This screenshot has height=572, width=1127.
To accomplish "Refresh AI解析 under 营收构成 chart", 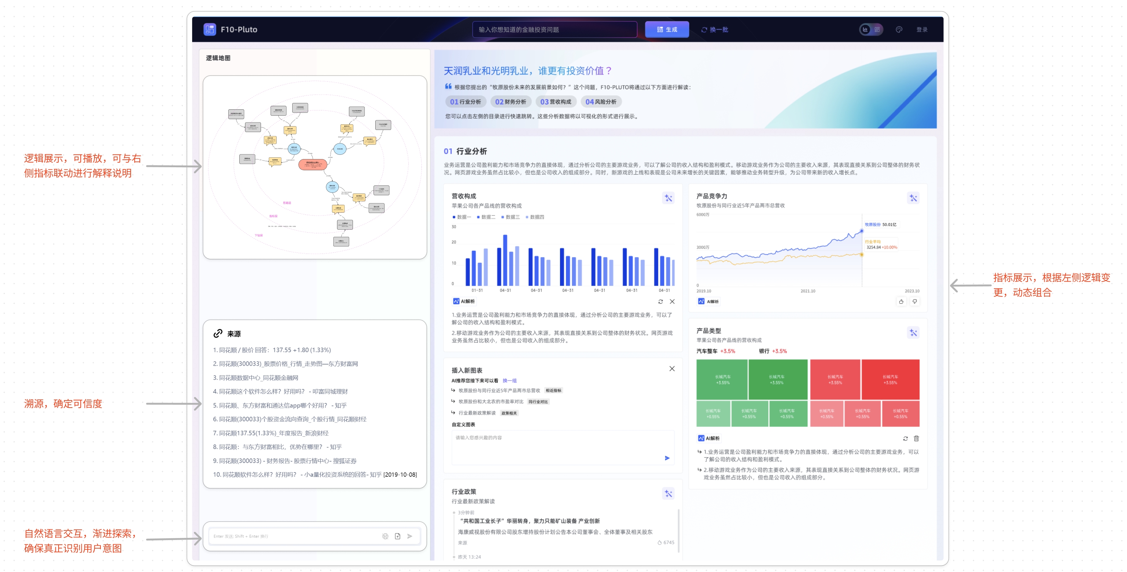I will pyautogui.click(x=660, y=301).
